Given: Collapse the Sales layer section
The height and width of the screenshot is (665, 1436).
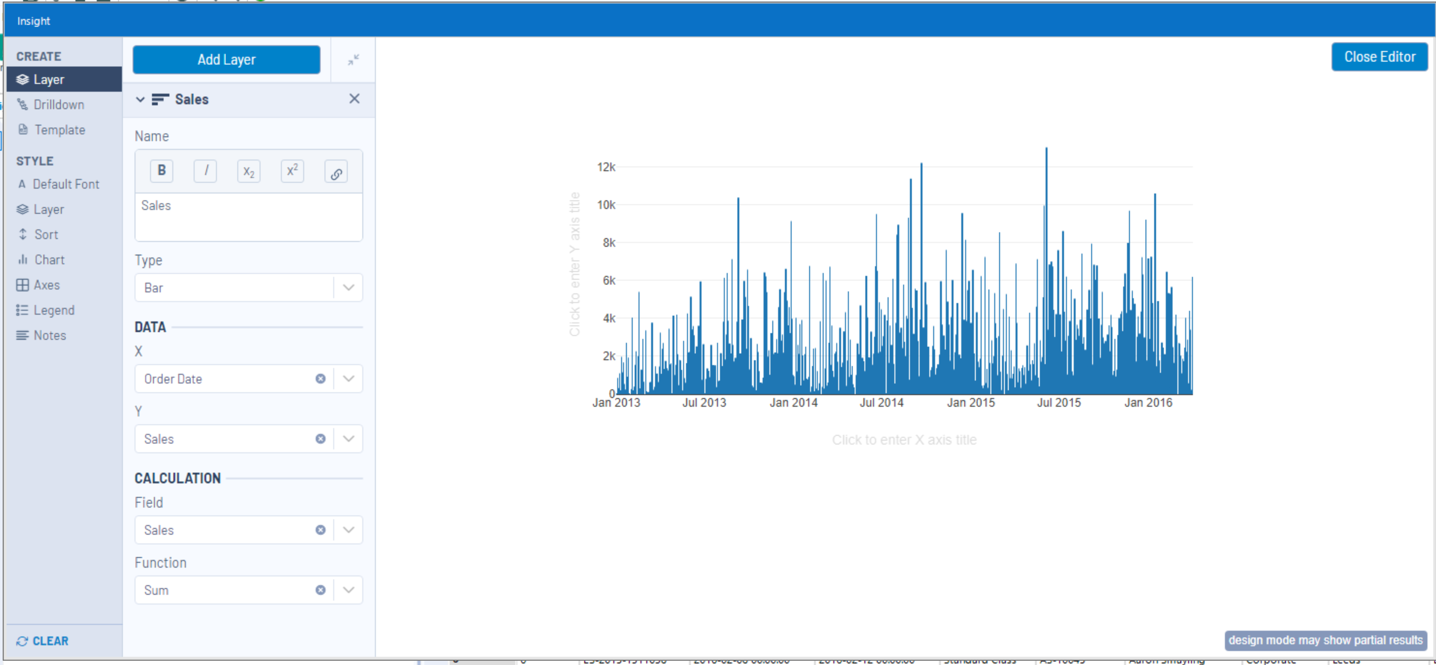Looking at the screenshot, I should click(x=140, y=99).
